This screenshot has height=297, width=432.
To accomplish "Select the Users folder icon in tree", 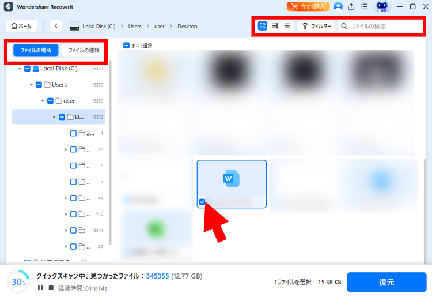I will (47, 85).
